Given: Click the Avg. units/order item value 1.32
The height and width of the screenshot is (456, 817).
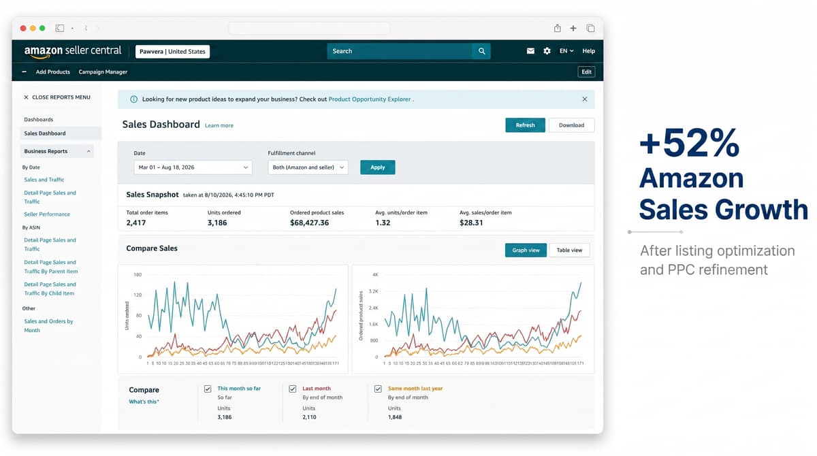Looking at the screenshot, I should [x=383, y=223].
